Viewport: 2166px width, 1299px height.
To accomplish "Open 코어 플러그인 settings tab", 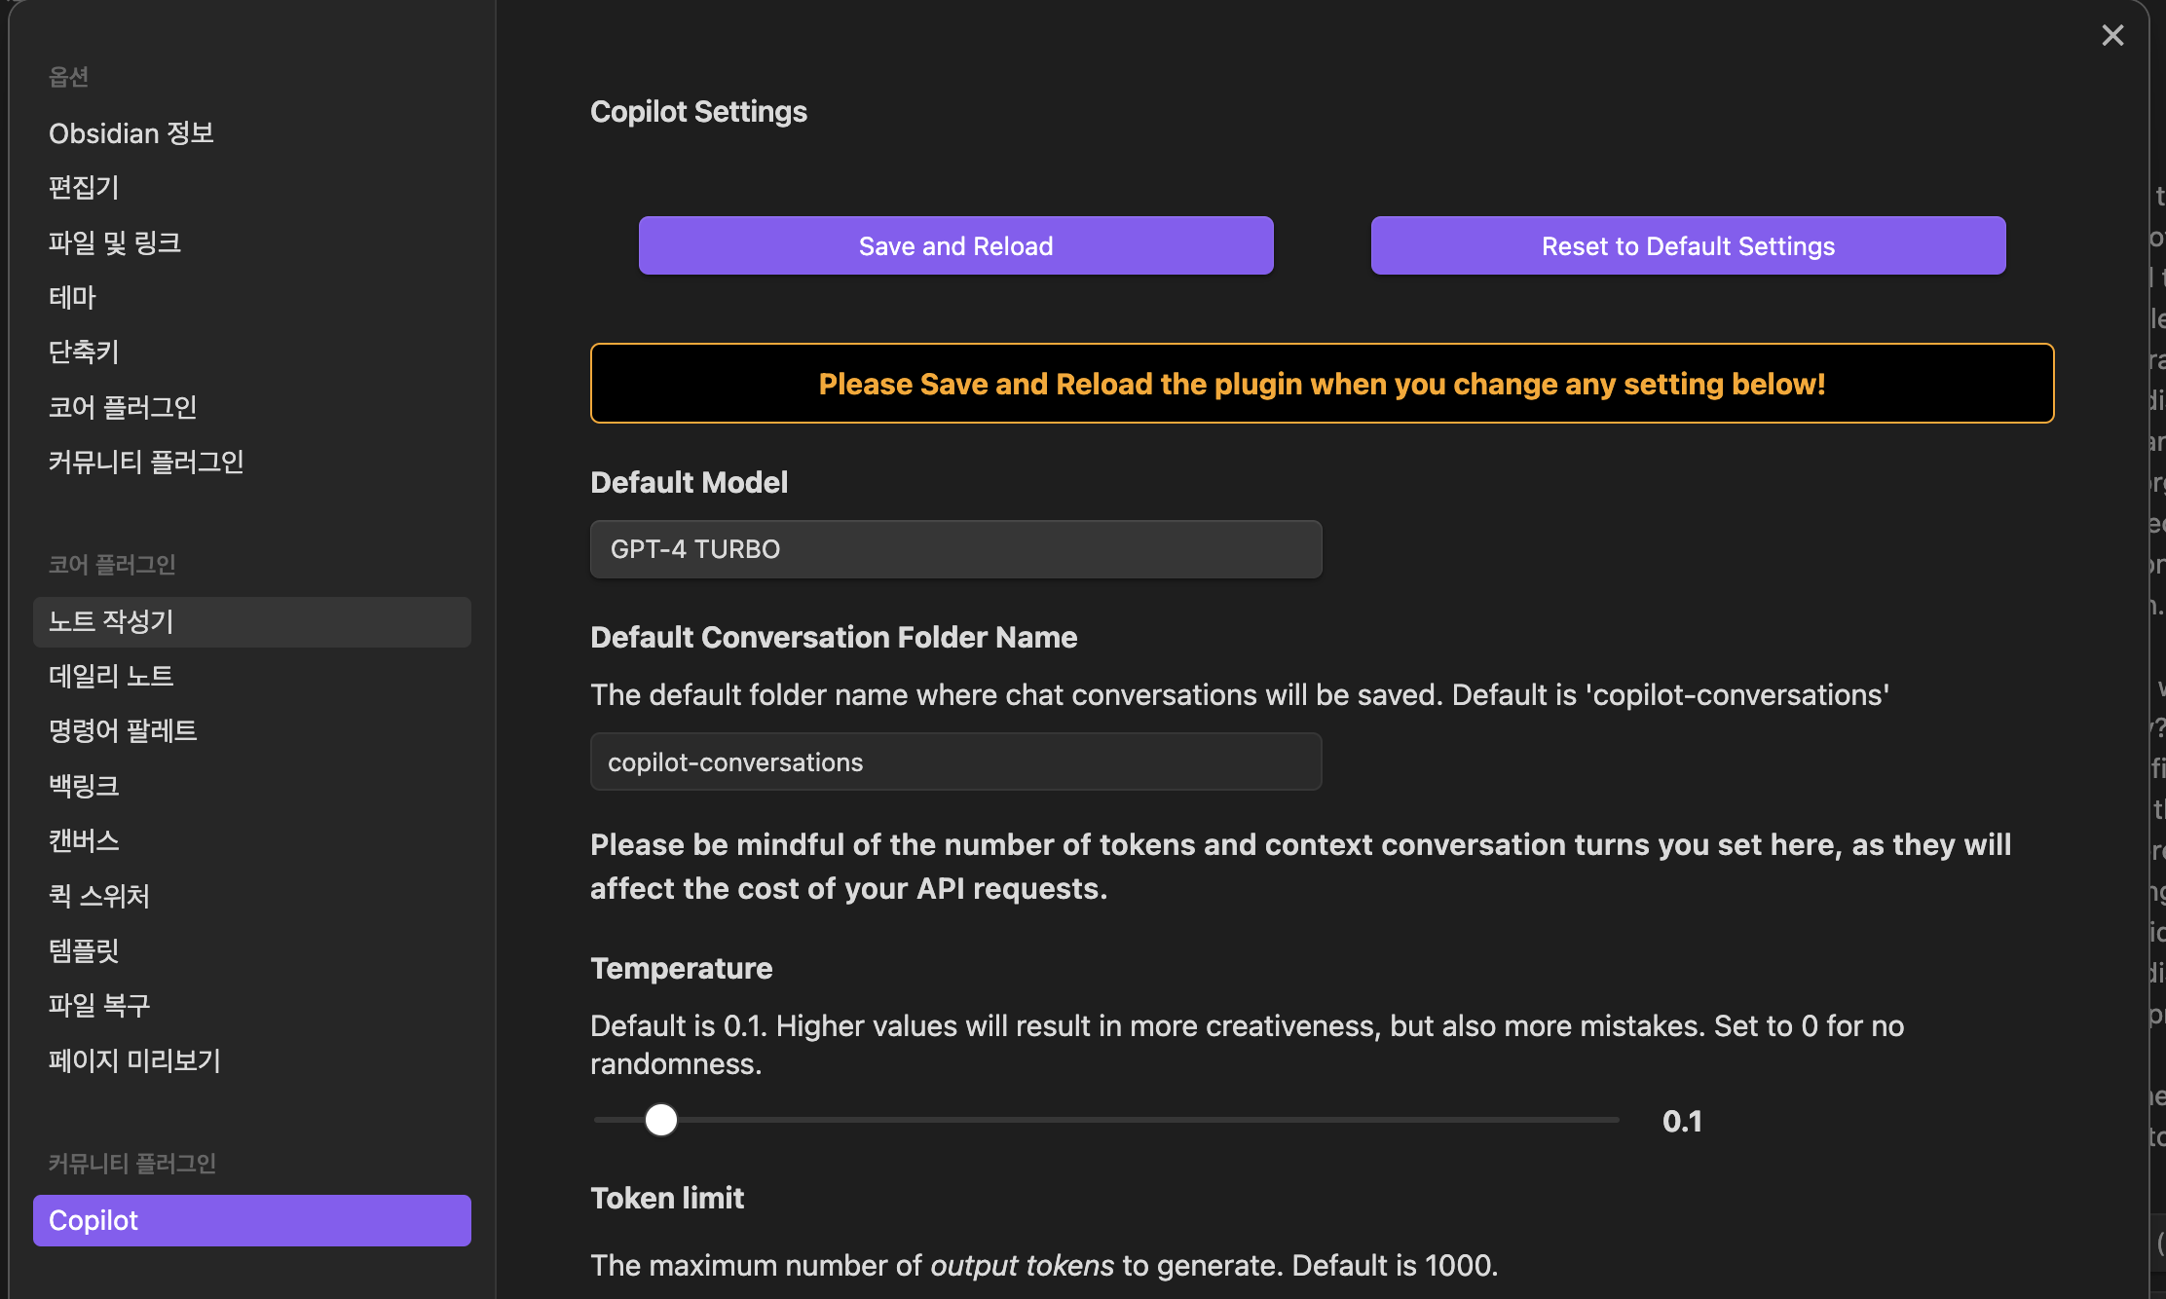I will (123, 407).
